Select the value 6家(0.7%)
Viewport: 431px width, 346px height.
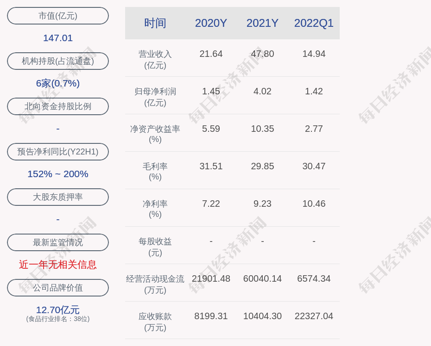pos(58,83)
